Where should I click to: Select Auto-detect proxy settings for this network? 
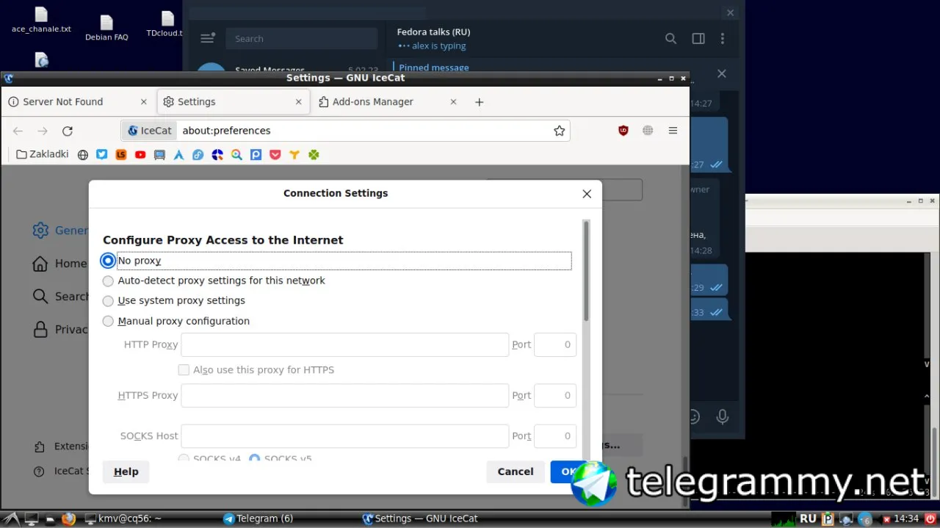(x=108, y=281)
